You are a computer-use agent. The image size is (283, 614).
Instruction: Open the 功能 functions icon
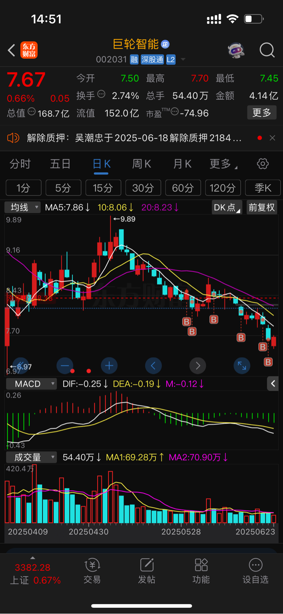click(x=201, y=571)
